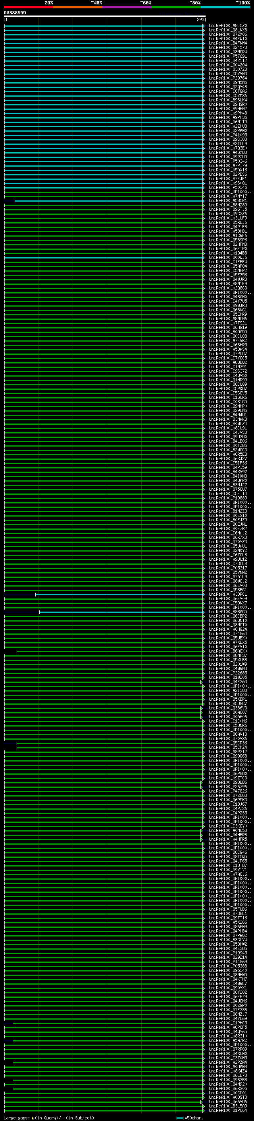The width and height of the screenshot is (254, 1121).
Task: Select the UniRef100_C5DNK6 label
Action: (227, 725)
